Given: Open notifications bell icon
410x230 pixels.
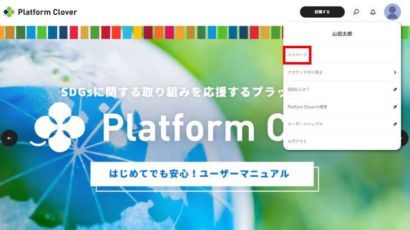Looking at the screenshot, I should 373,12.
